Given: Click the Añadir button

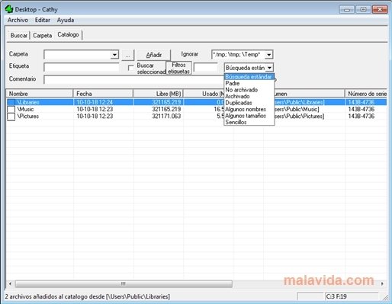Looking at the screenshot, I should [x=154, y=55].
